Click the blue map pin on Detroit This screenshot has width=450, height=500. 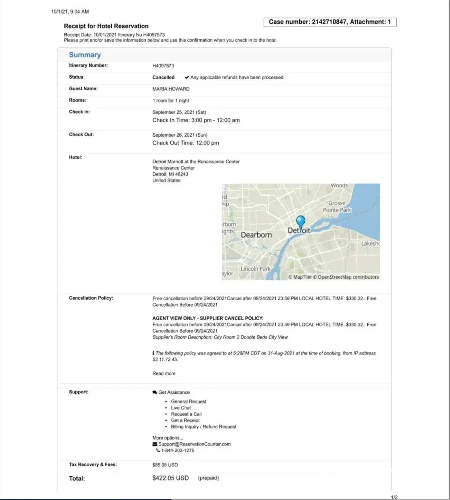click(300, 222)
